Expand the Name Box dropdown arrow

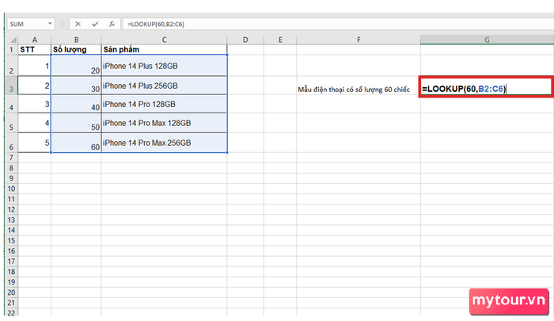(50, 24)
